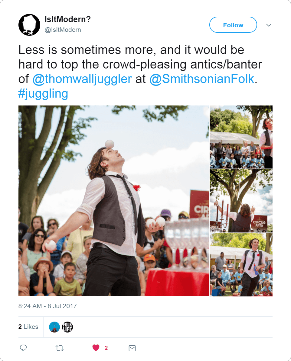
Task: Open the large juggler photo with ball on forehead
Action: 113,201
